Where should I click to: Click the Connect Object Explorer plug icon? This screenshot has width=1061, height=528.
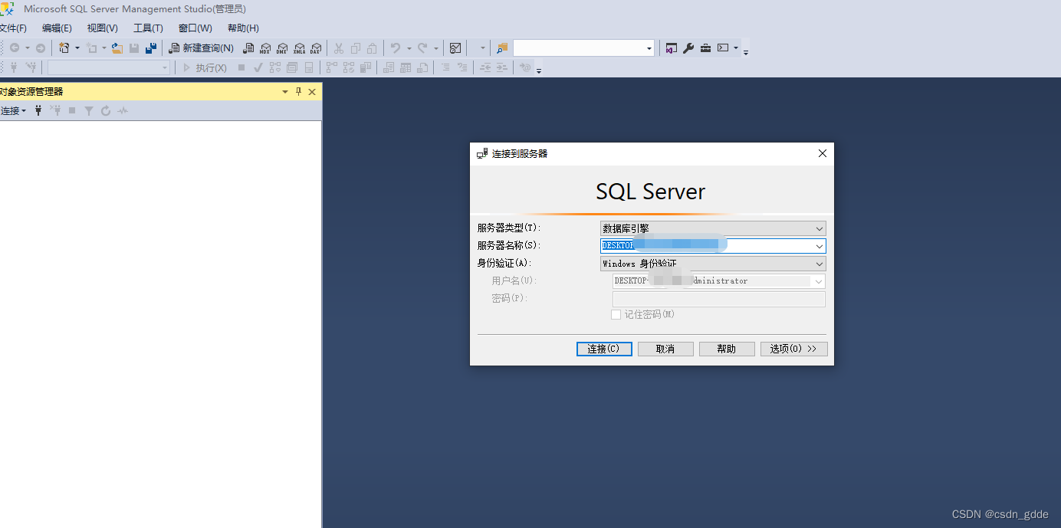coord(38,110)
